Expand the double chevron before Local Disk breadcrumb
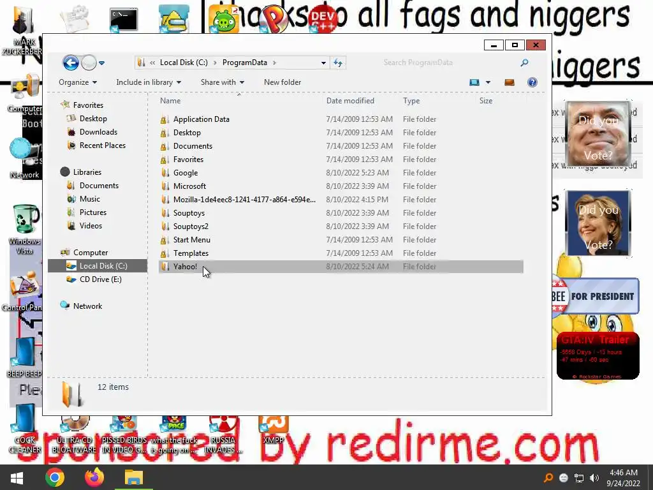This screenshot has height=490, width=653. point(152,63)
